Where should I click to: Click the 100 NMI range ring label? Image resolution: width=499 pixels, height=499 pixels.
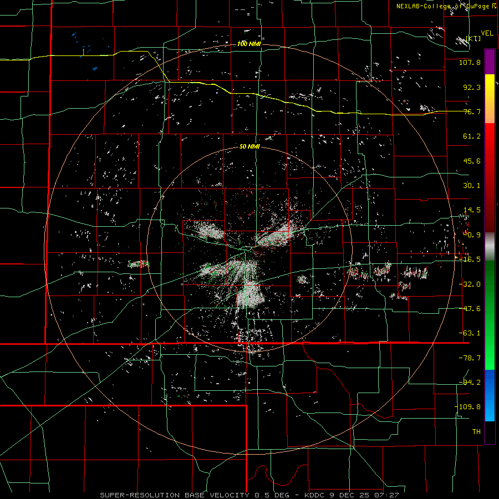249,44
